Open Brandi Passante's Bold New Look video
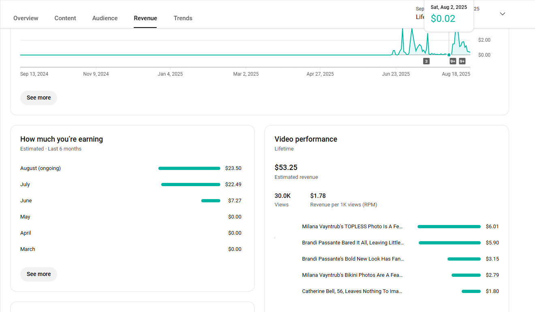 pos(353,259)
